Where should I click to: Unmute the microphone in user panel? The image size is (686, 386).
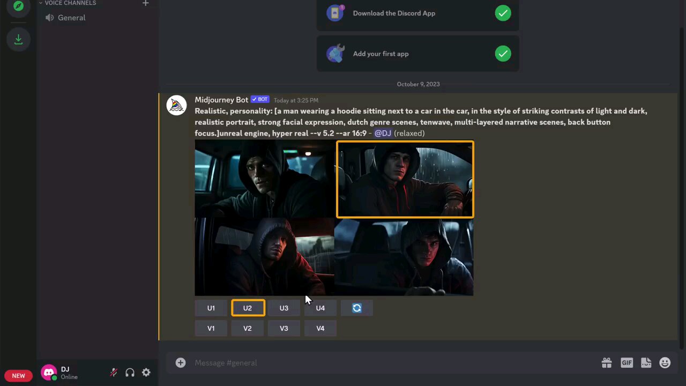[114, 373]
